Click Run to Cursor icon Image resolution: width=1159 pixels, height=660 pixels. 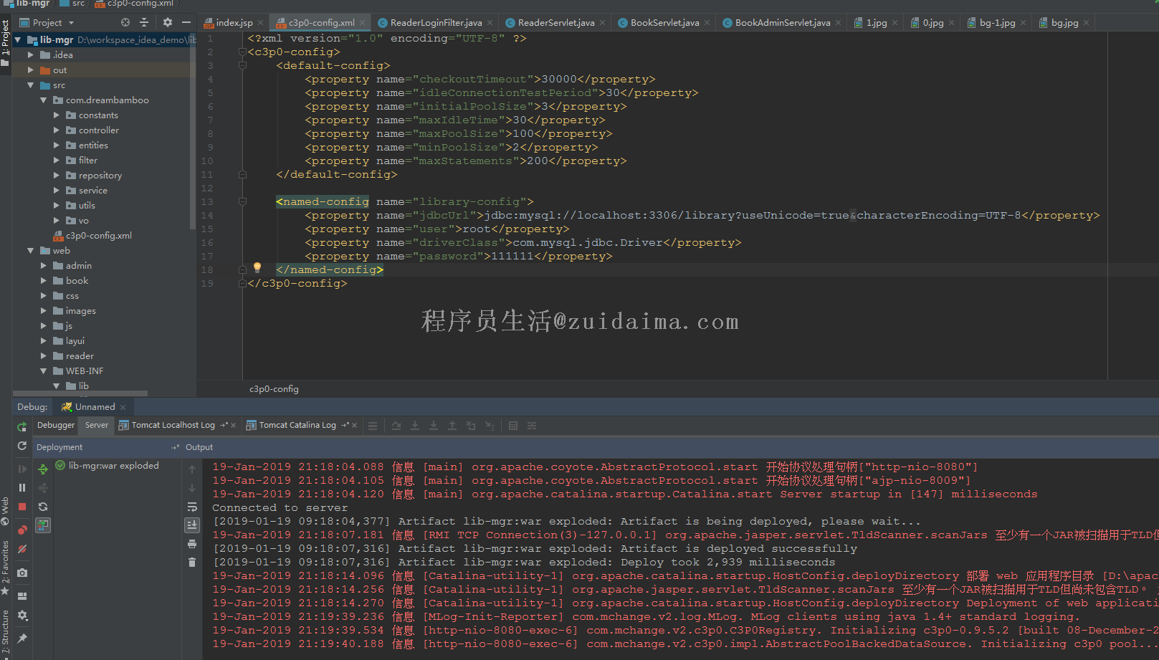tap(490, 426)
